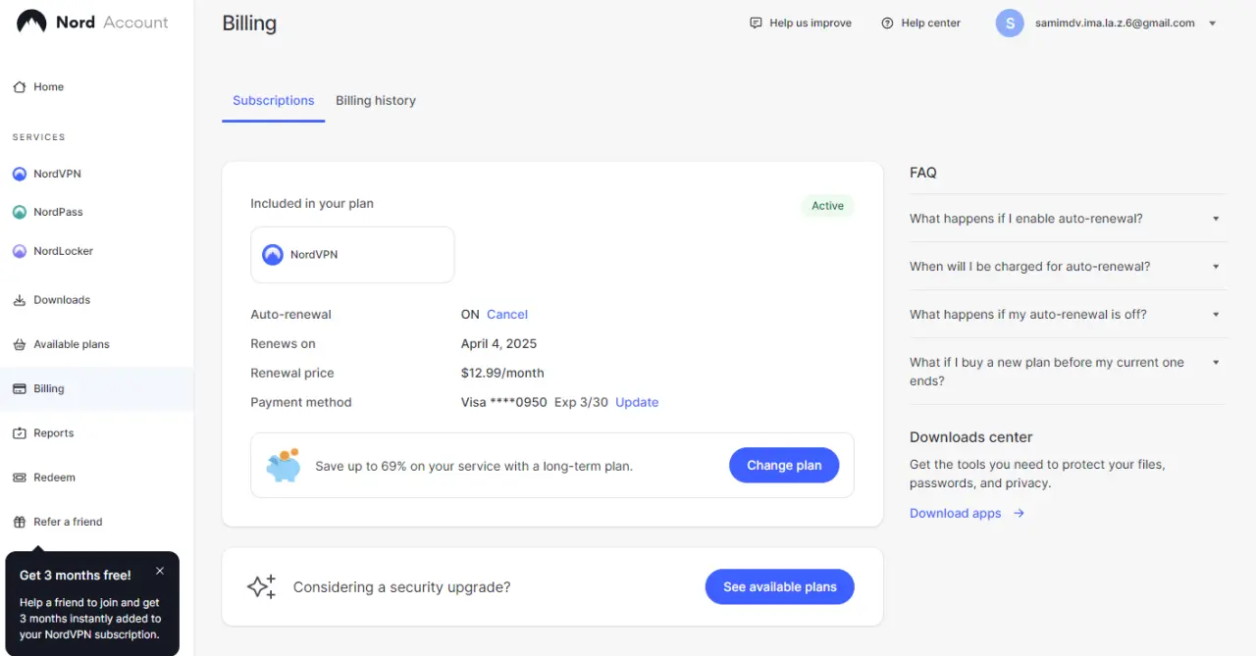Update the Visa payment method
This screenshot has width=1256, height=656.
point(637,402)
